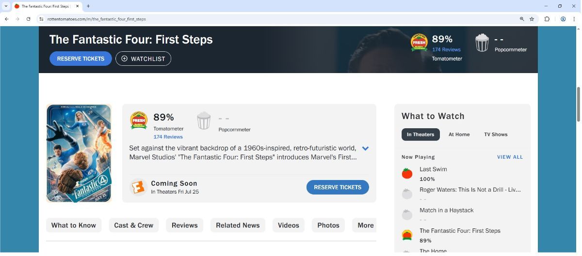Screen dimensions: 582x256
Task: Jump to the Videos section
Action: point(289,225)
